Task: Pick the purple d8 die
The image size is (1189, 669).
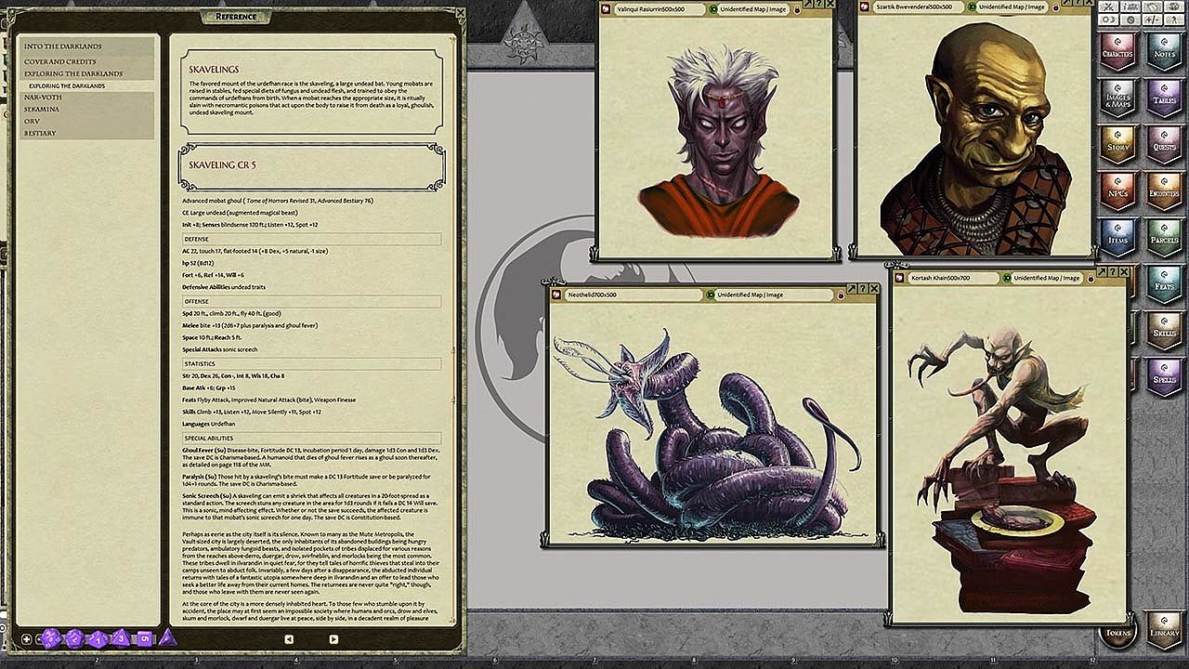Action: pyautogui.click(x=121, y=638)
